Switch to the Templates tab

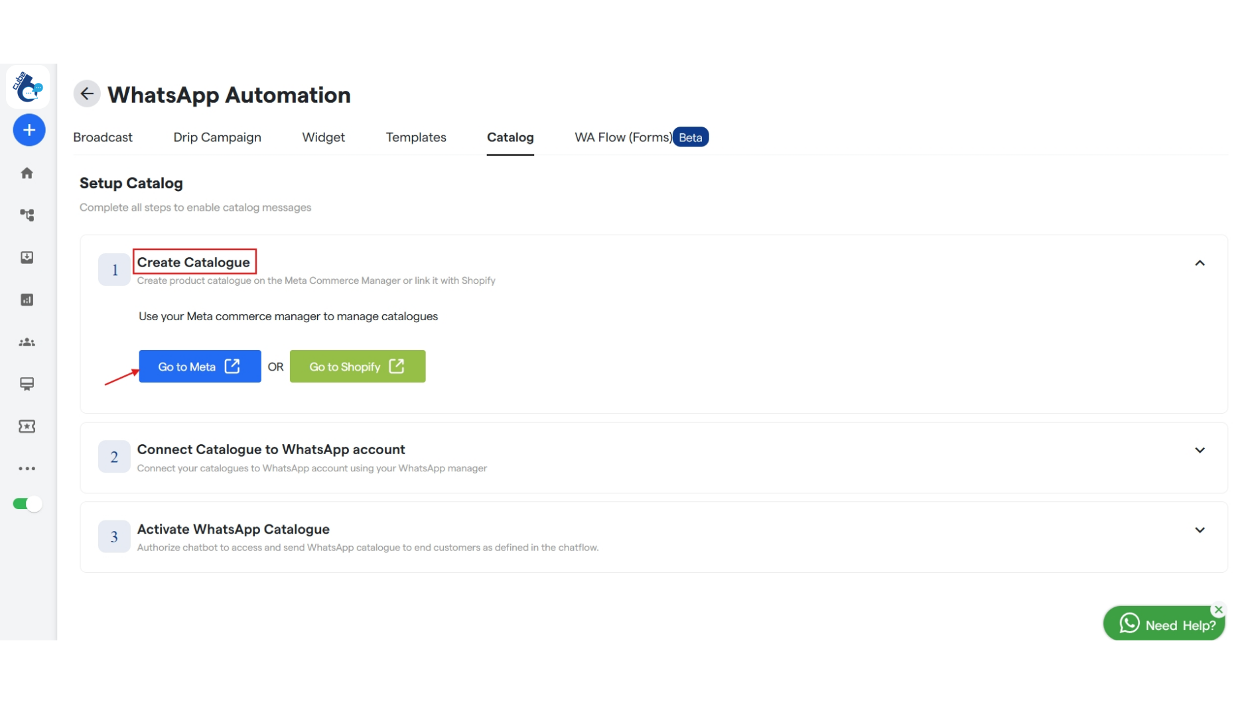(416, 137)
